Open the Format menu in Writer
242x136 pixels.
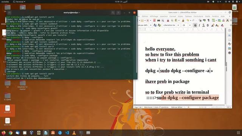point(173,16)
